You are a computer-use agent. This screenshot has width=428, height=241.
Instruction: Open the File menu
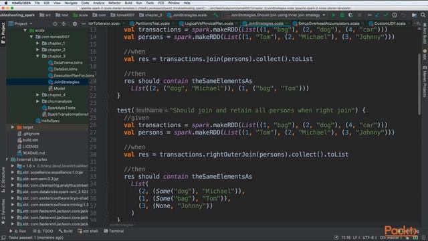(x=37, y=3)
